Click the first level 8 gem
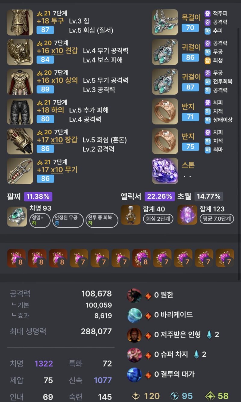The image size is (241, 402). point(17,258)
